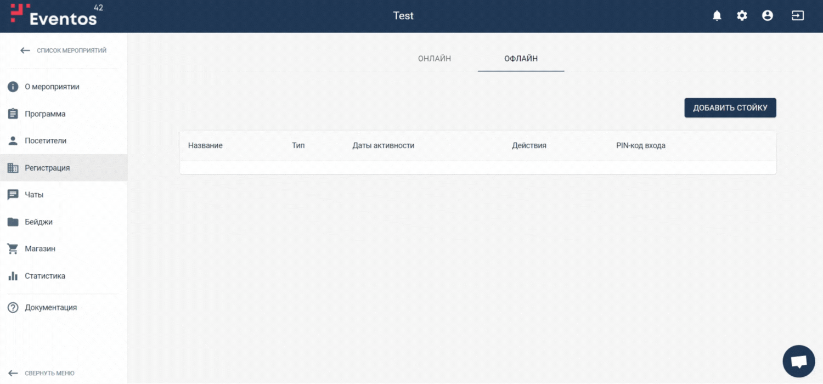This screenshot has height=384, width=823.
Task: Open settings via the gear icon
Action: (742, 16)
